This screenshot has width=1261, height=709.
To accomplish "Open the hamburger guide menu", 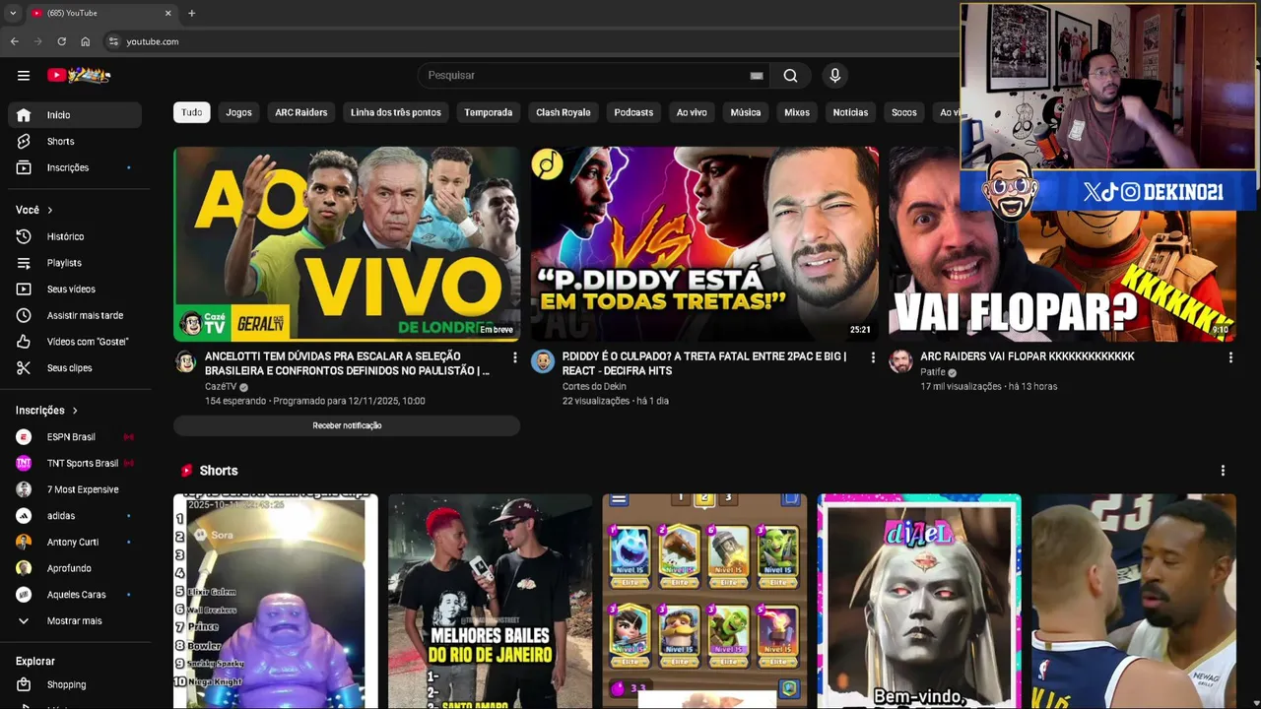I will pyautogui.click(x=24, y=75).
